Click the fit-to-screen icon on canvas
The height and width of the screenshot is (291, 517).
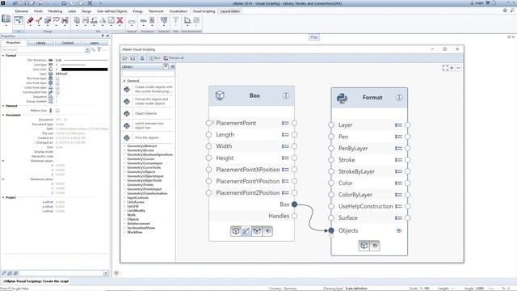point(445,68)
